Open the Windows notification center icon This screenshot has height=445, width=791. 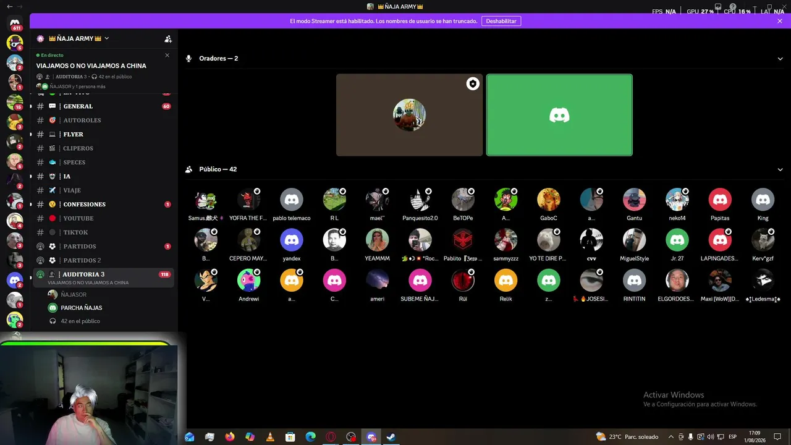tap(779, 437)
